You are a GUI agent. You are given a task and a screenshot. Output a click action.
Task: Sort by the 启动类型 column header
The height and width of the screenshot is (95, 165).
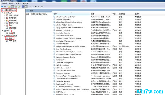click(x=126, y=14)
